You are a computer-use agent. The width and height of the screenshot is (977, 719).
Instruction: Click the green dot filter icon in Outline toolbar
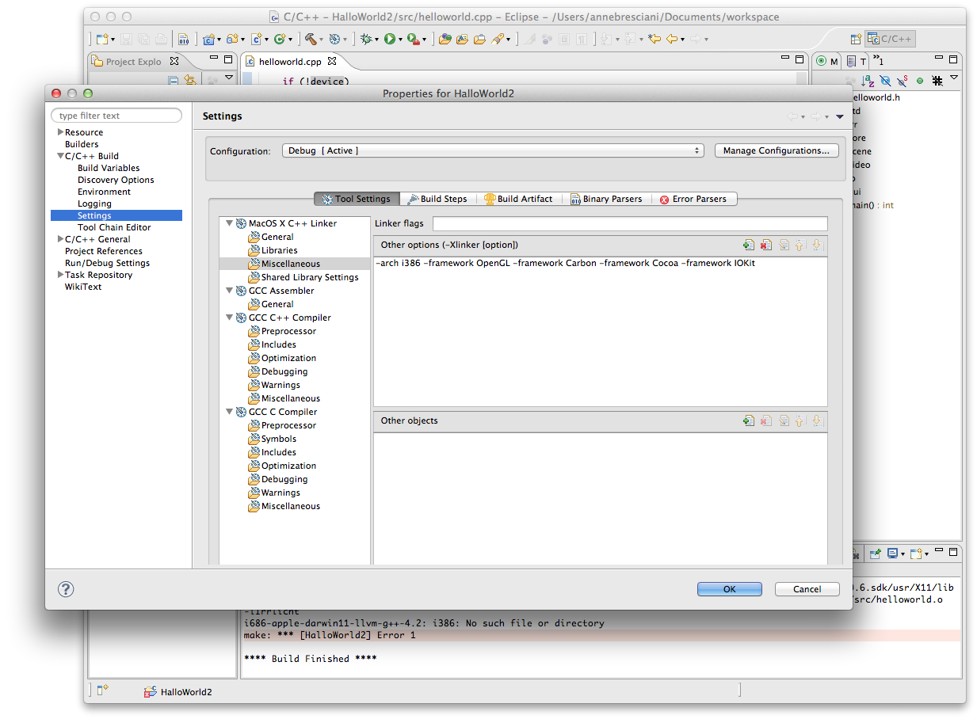tap(920, 80)
